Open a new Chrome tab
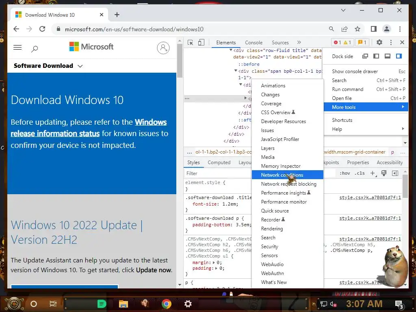416x312 pixels. coord(117,15)
